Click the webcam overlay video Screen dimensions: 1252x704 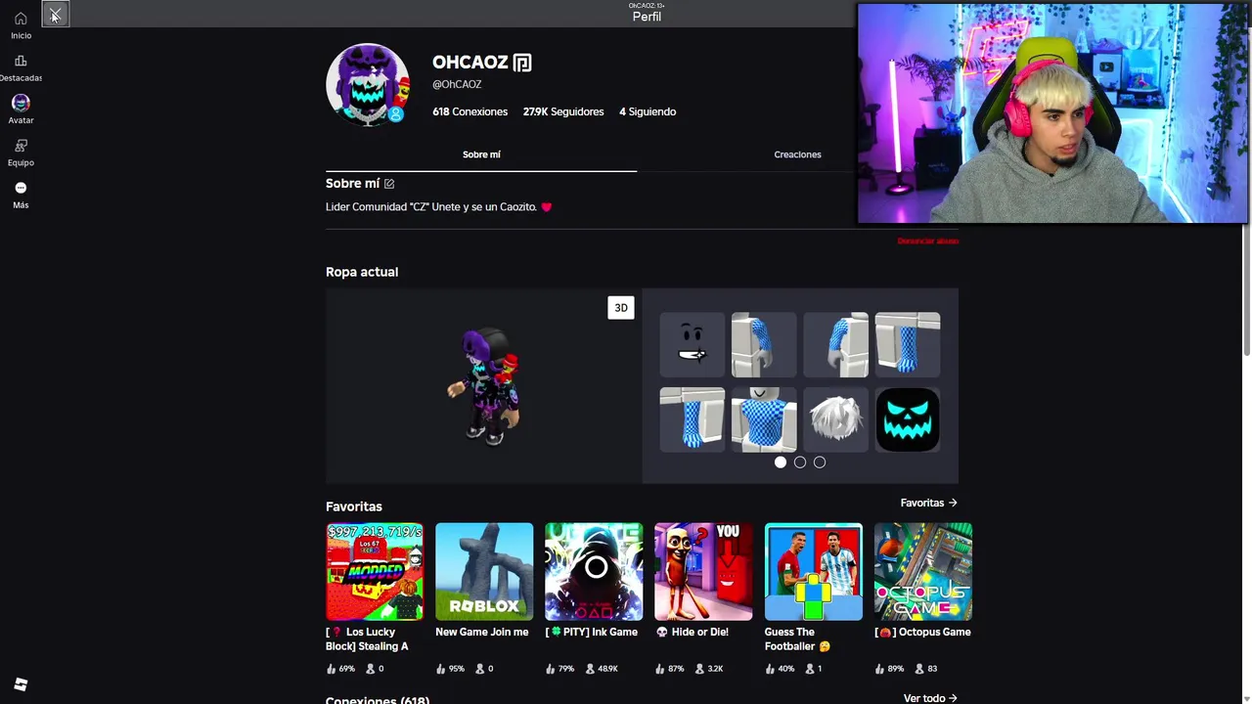click(x=1052, y=113)
